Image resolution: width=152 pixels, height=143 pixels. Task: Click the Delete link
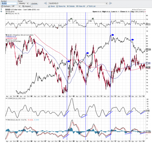pyautogui.click(x=71, y=6)
